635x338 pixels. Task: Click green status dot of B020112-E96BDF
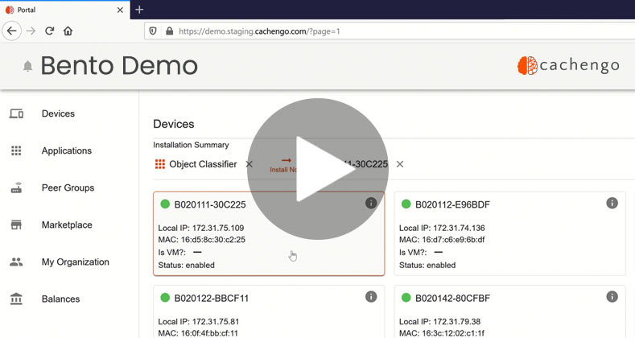tap(406, 204)
